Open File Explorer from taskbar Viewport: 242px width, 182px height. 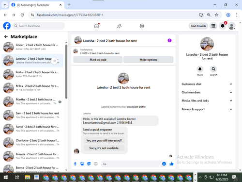(x=28, y=177)
